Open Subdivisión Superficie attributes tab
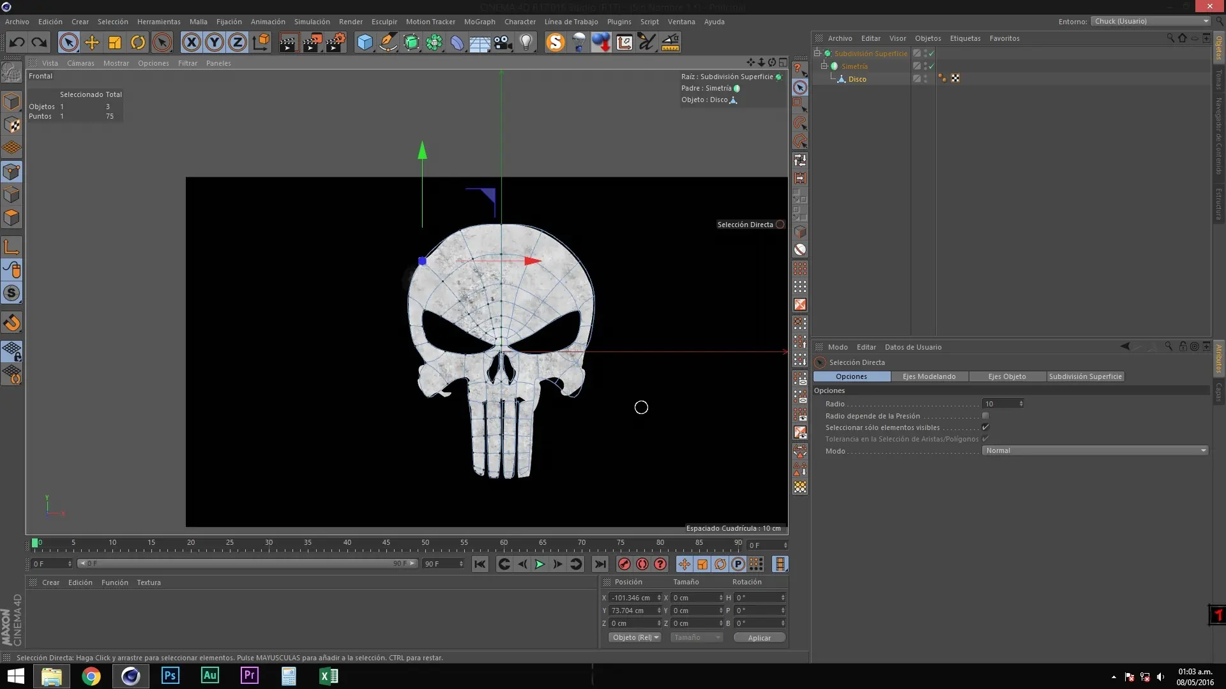 click(1085, 376)
